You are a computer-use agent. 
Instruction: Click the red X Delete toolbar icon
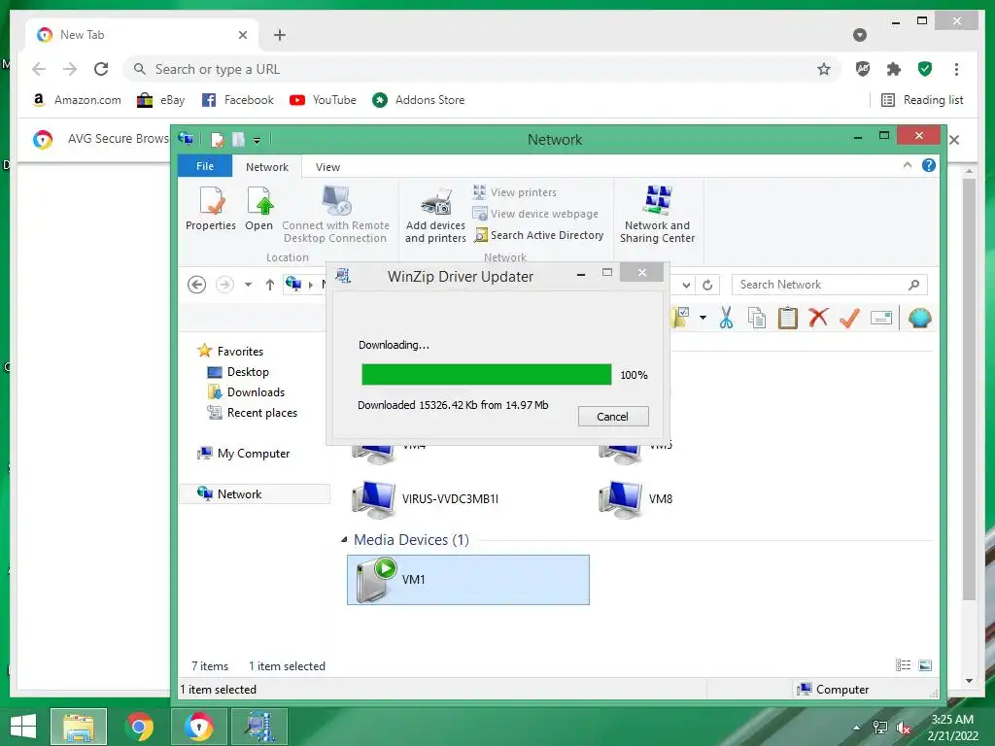tap(818, 318)
